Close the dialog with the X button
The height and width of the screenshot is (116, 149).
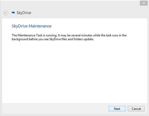(x=144, y=3)
